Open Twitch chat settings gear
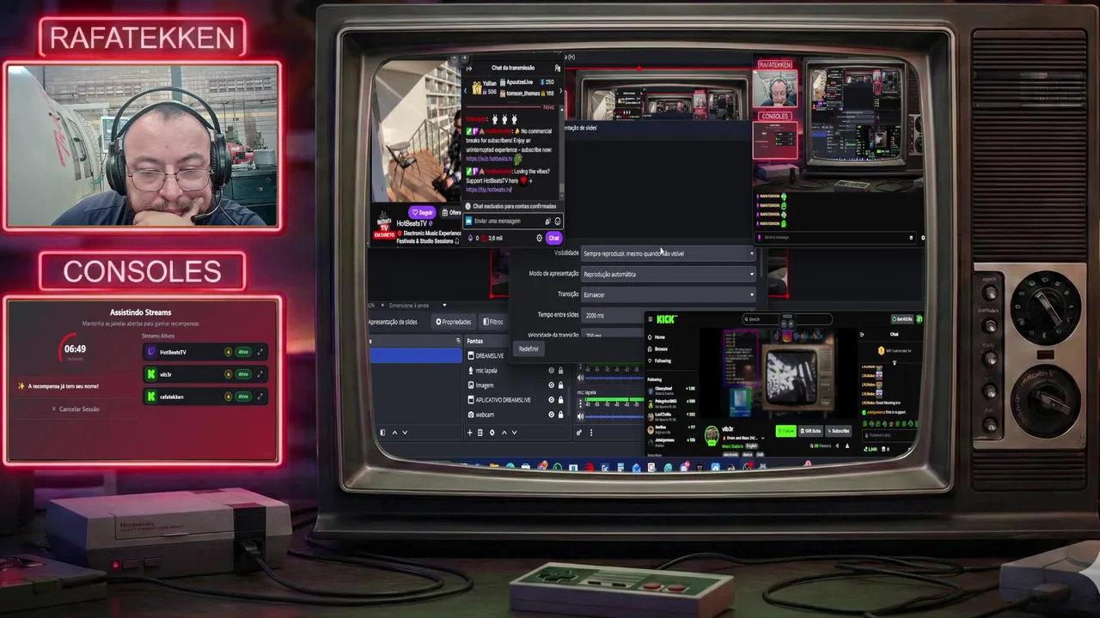 pos(540,239)
